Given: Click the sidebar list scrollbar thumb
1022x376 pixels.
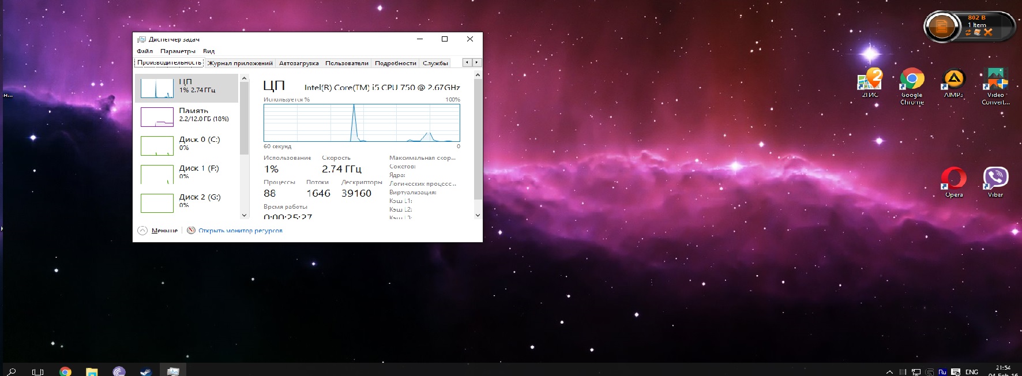Looking at the screenshot, I should [244, 118].
